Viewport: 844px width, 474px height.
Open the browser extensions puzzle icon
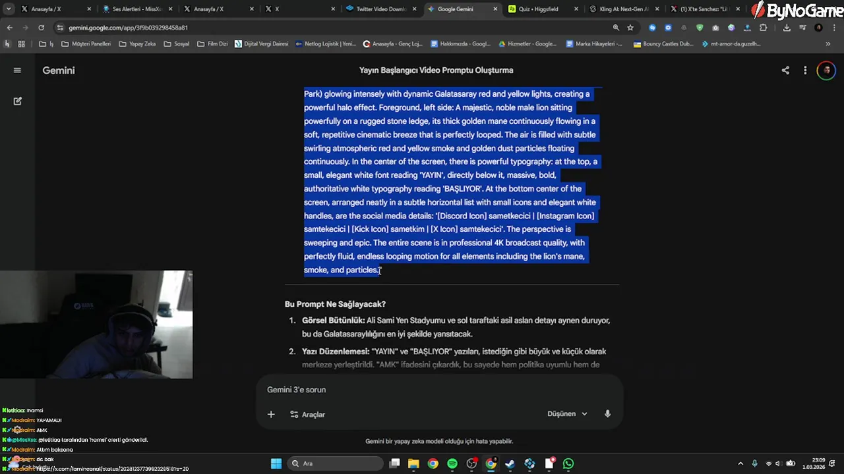pyautogui.click(x=763, y=28)
